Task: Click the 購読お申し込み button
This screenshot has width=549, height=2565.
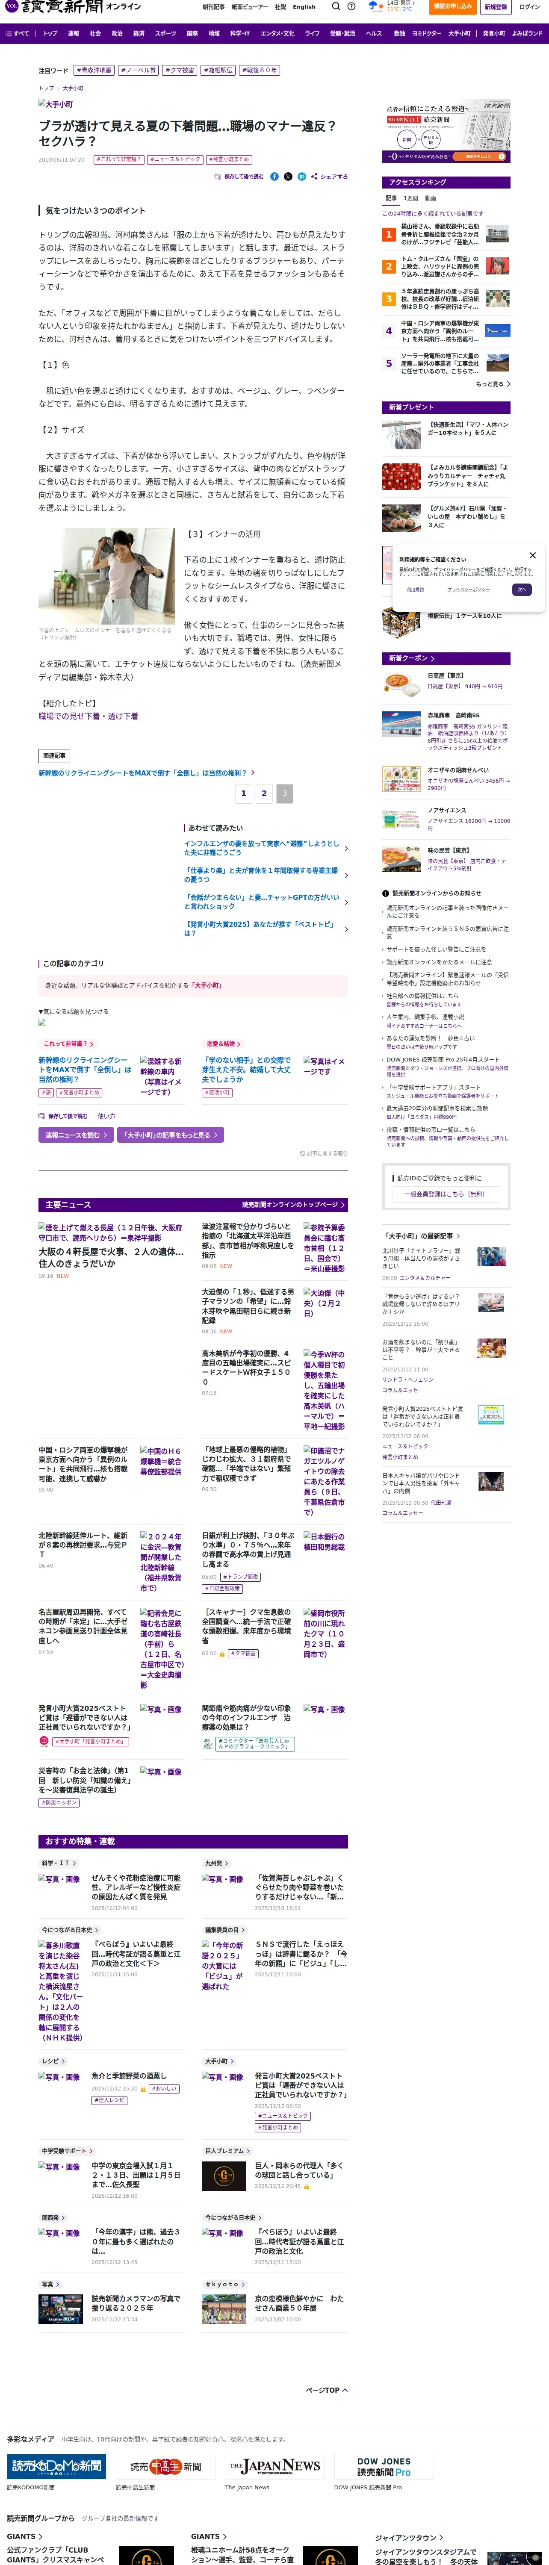Action: coord(453,7)
